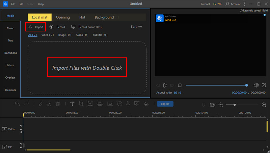The width and height of the screenshot is (270, 153).
Task: Mute the PIP track audio
Action: 21,144
